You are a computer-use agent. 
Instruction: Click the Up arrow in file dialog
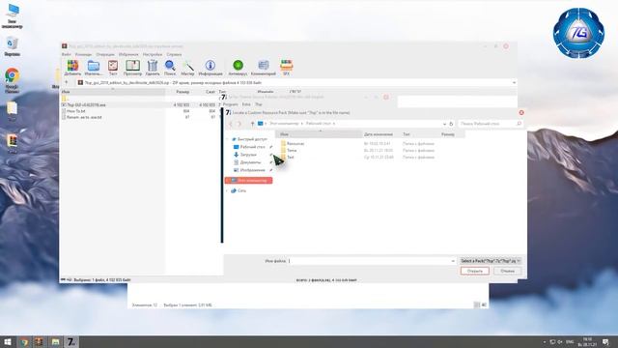(x=252, y=124)
